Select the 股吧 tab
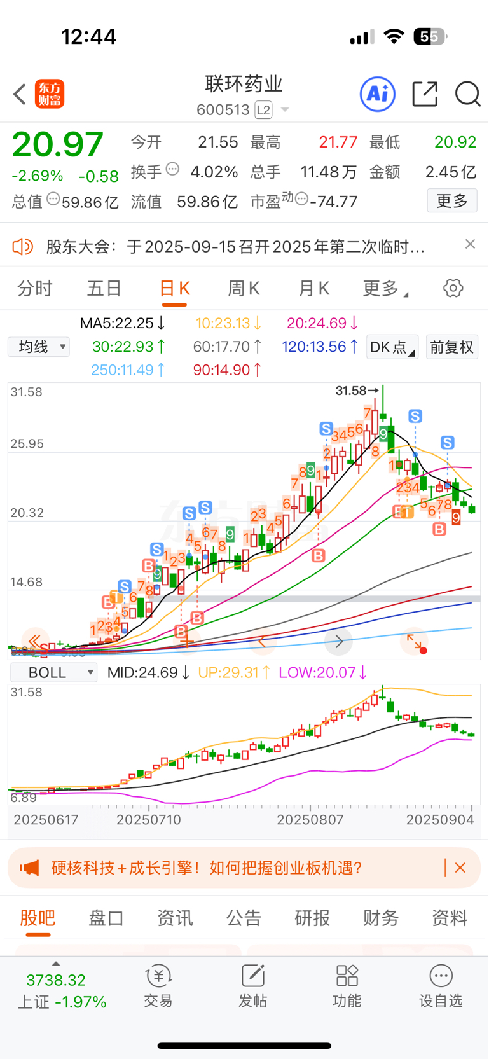The image size is (489, 1059). pyautogui.click(x=38, y=918)
